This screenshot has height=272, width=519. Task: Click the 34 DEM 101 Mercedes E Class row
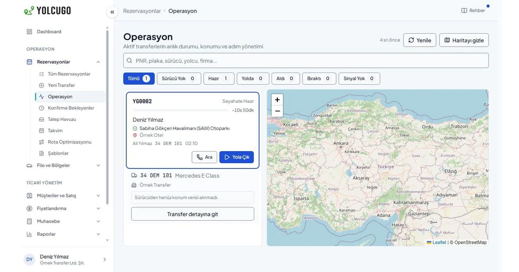[x=192, y=175]
